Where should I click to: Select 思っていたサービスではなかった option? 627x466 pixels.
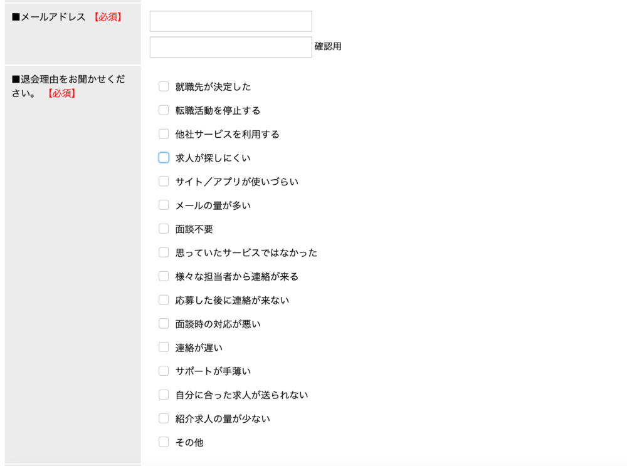coord(164,252)
